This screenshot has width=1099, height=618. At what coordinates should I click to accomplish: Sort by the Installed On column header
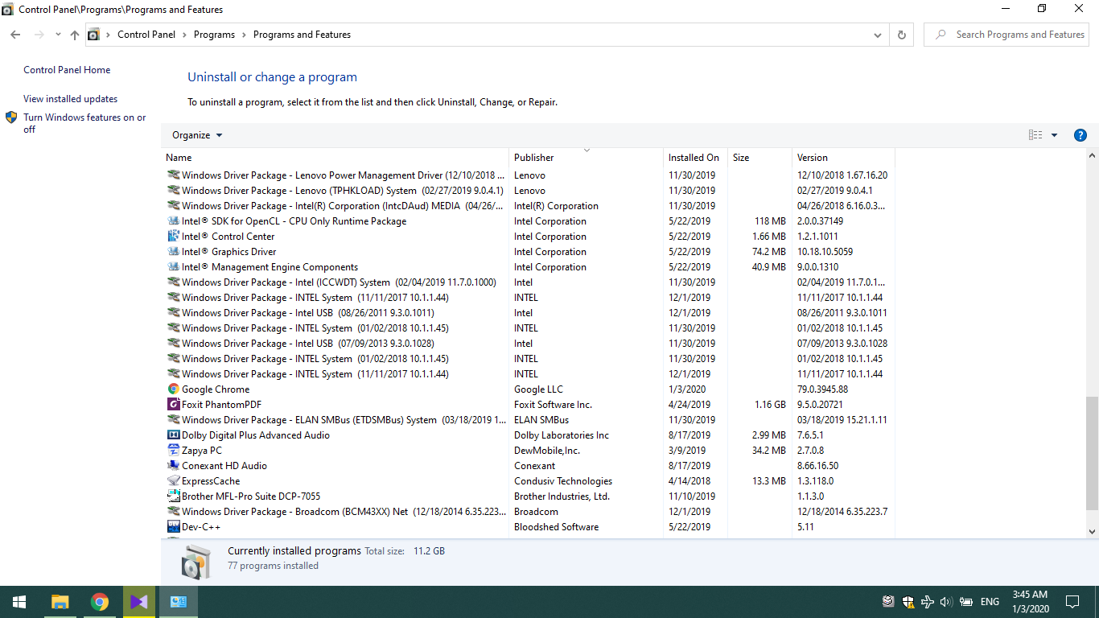click(696, 158)
